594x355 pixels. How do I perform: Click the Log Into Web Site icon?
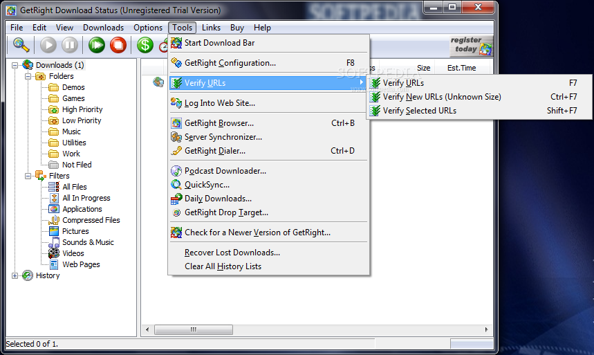[176, 103]
